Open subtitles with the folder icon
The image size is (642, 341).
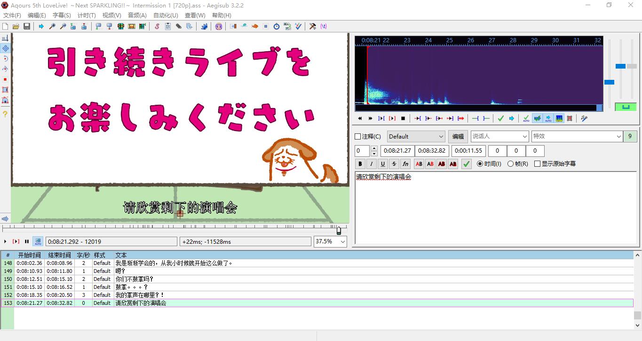[x=16, y=26]
